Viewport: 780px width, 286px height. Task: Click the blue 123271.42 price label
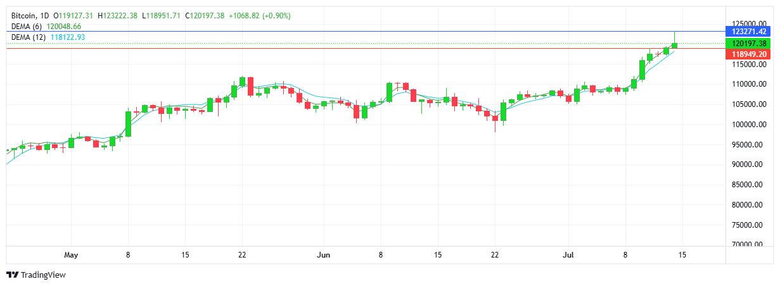coord(748,31)
